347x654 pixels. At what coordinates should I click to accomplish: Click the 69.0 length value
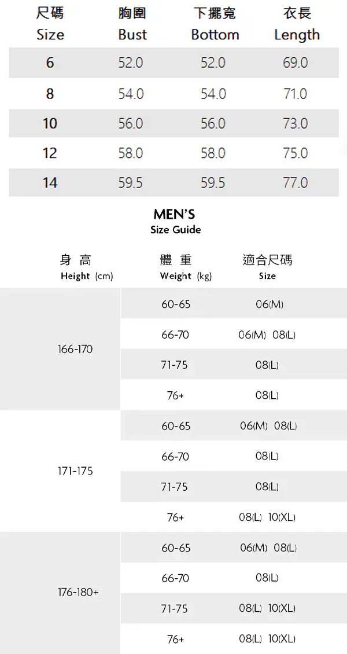[x=295, y=63]
